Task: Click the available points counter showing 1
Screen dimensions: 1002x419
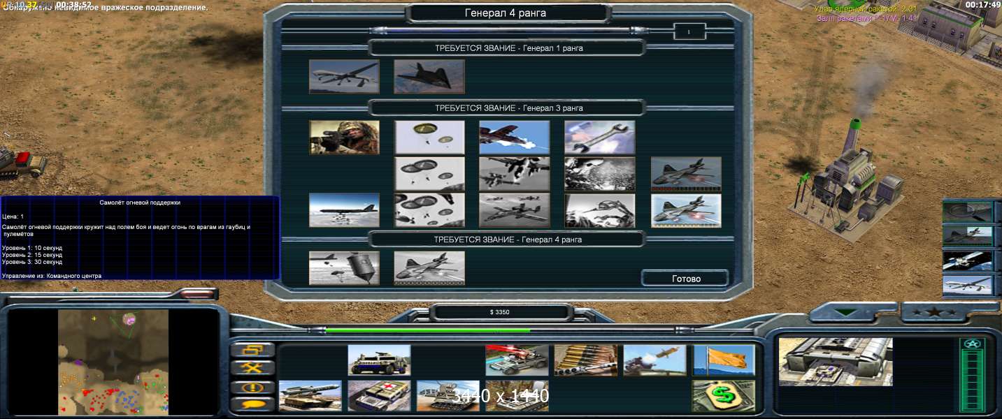Action: (x=689, y=31)
